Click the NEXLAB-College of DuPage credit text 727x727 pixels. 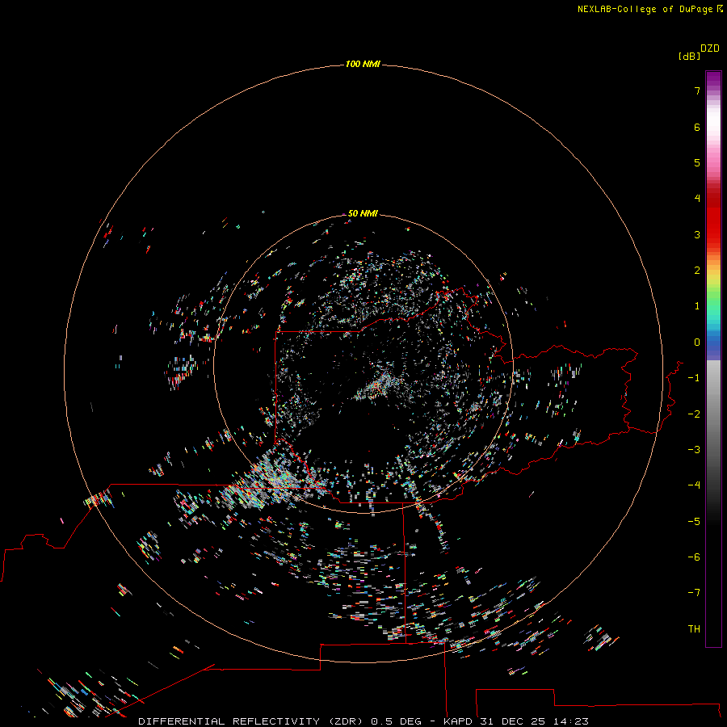point(645,9)
